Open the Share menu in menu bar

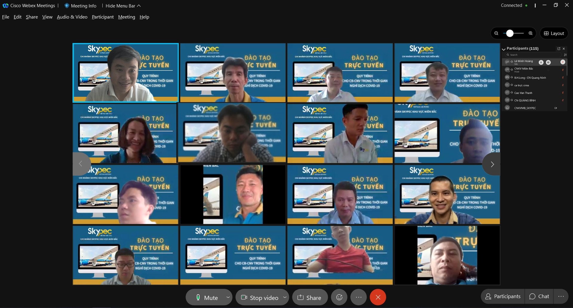32,17
